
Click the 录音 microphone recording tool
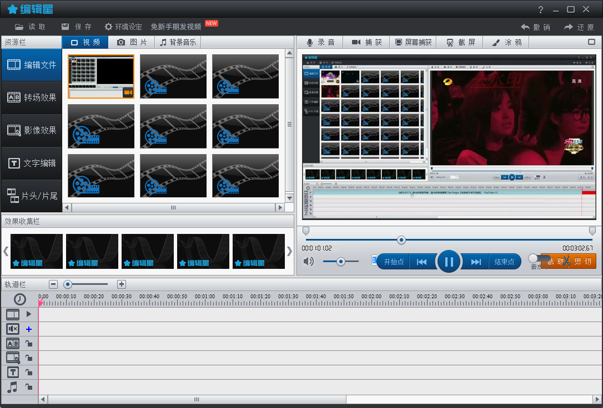pyautogui.click(x=320, y=42)
